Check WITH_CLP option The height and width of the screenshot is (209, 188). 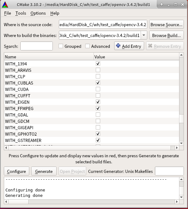pyautogui.click(x=98, y=76)
